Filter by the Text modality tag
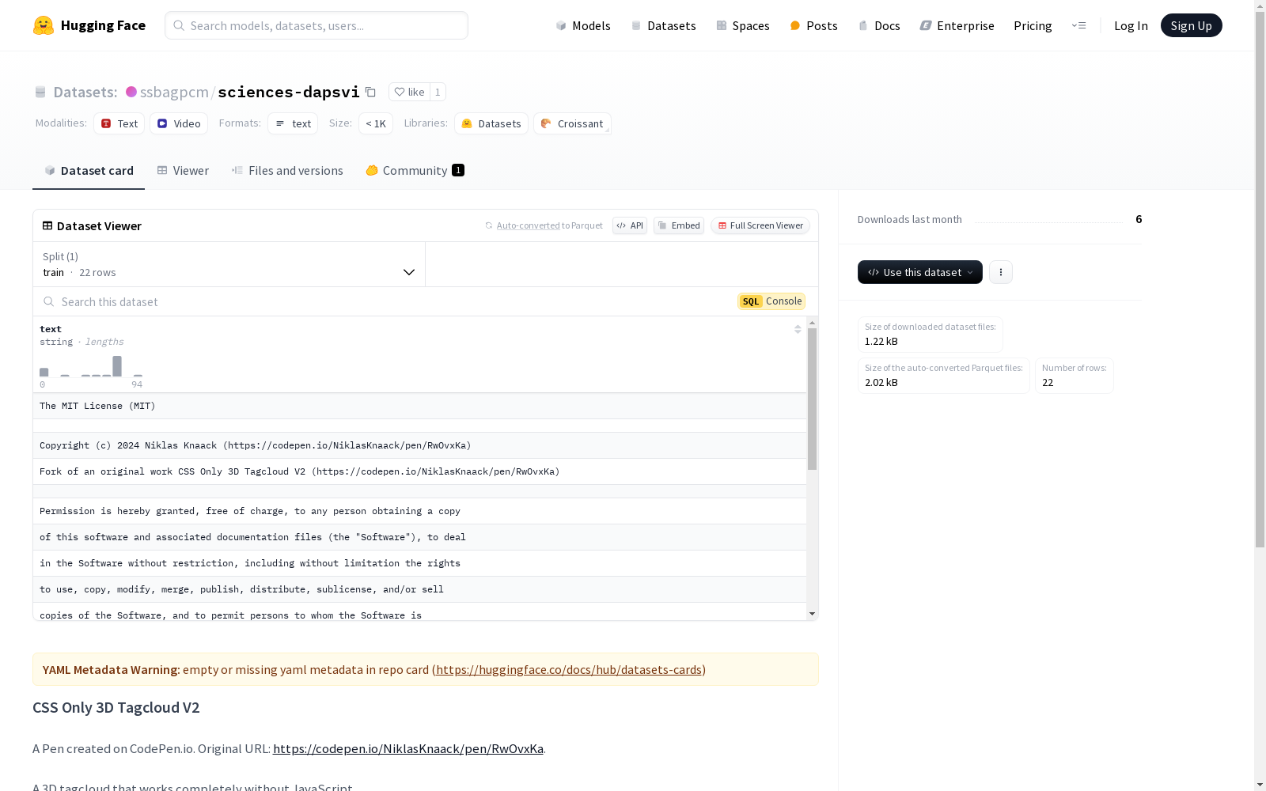Viewport: 1266px width, 791px height. pyautogui.click(x=119, y=123)
